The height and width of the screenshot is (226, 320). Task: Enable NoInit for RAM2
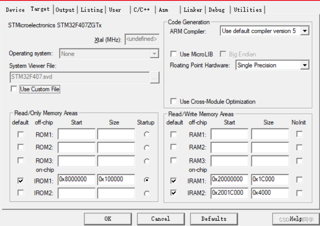click(299, 147)
